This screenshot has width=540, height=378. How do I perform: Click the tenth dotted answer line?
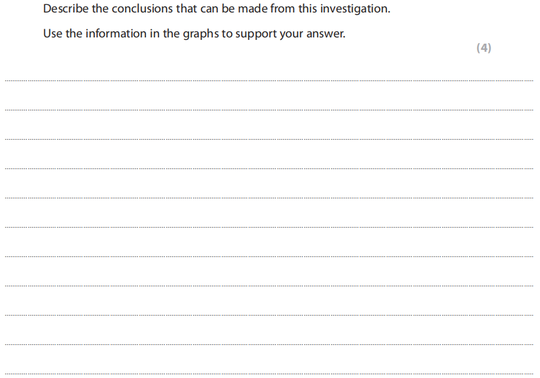click(x=268, y=344)
